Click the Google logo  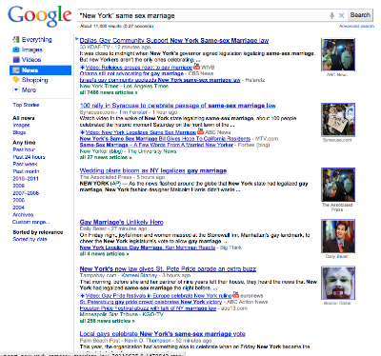[x=40, y=16]
